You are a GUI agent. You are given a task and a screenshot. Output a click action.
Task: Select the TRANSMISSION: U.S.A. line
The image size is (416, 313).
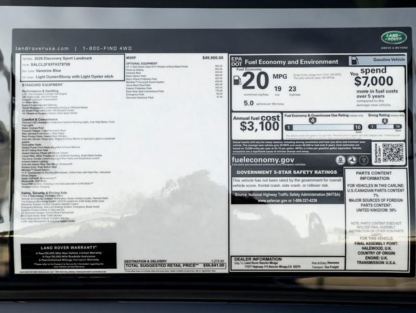click(x=376, y=262)
